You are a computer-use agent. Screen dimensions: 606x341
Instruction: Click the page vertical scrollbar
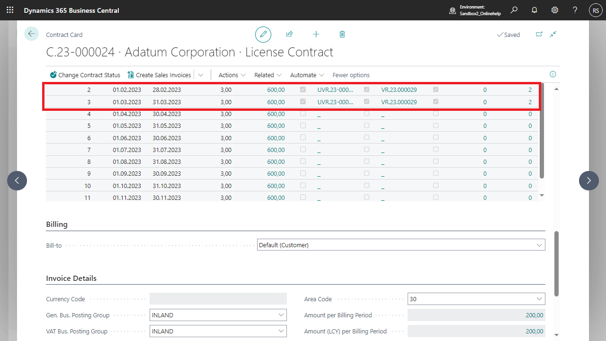(556, 263)
